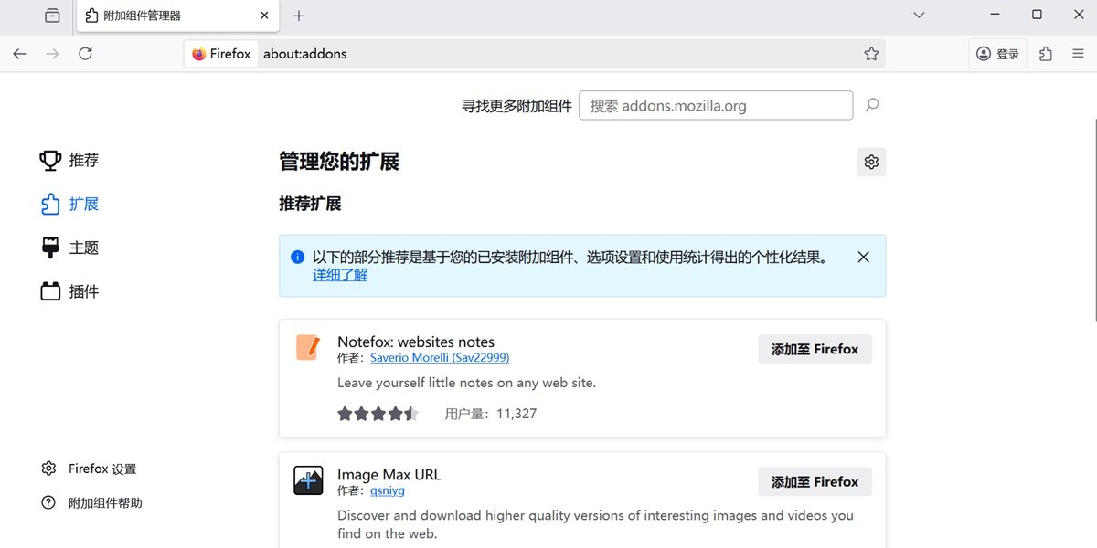The height and width of the screenshot is (548, 1097).
Task: Add Notefox: websites notes to Firefox
Action: [x=814, y=348]
